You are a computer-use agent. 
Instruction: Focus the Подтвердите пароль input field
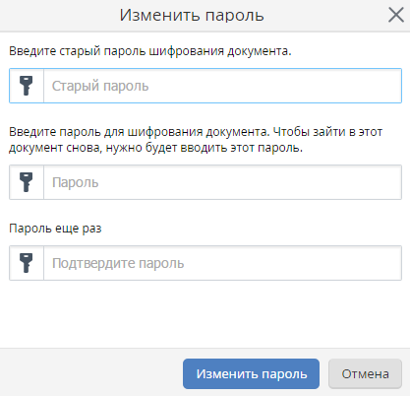coord(222,263)
